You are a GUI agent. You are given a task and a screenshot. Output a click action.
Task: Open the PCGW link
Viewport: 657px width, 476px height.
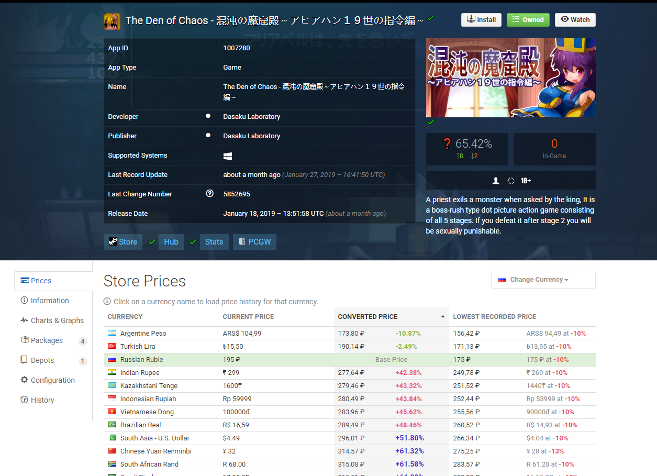click(254, 242)
